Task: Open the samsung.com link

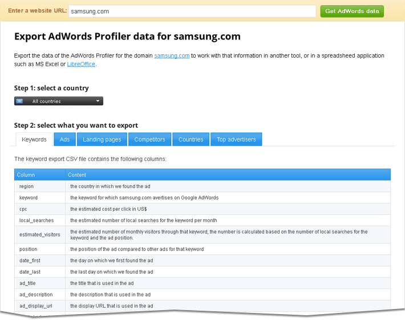Action: coord(172,55)
